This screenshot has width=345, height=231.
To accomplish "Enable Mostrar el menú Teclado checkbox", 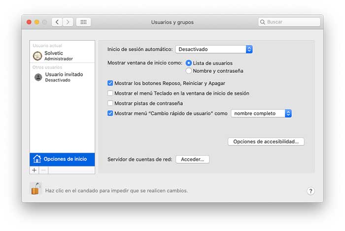I will (x=110, y=93).
